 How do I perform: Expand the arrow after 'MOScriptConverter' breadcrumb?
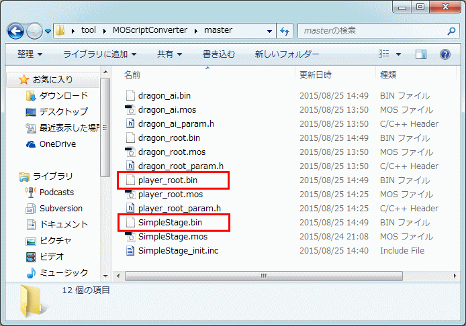tap(196, 31)
